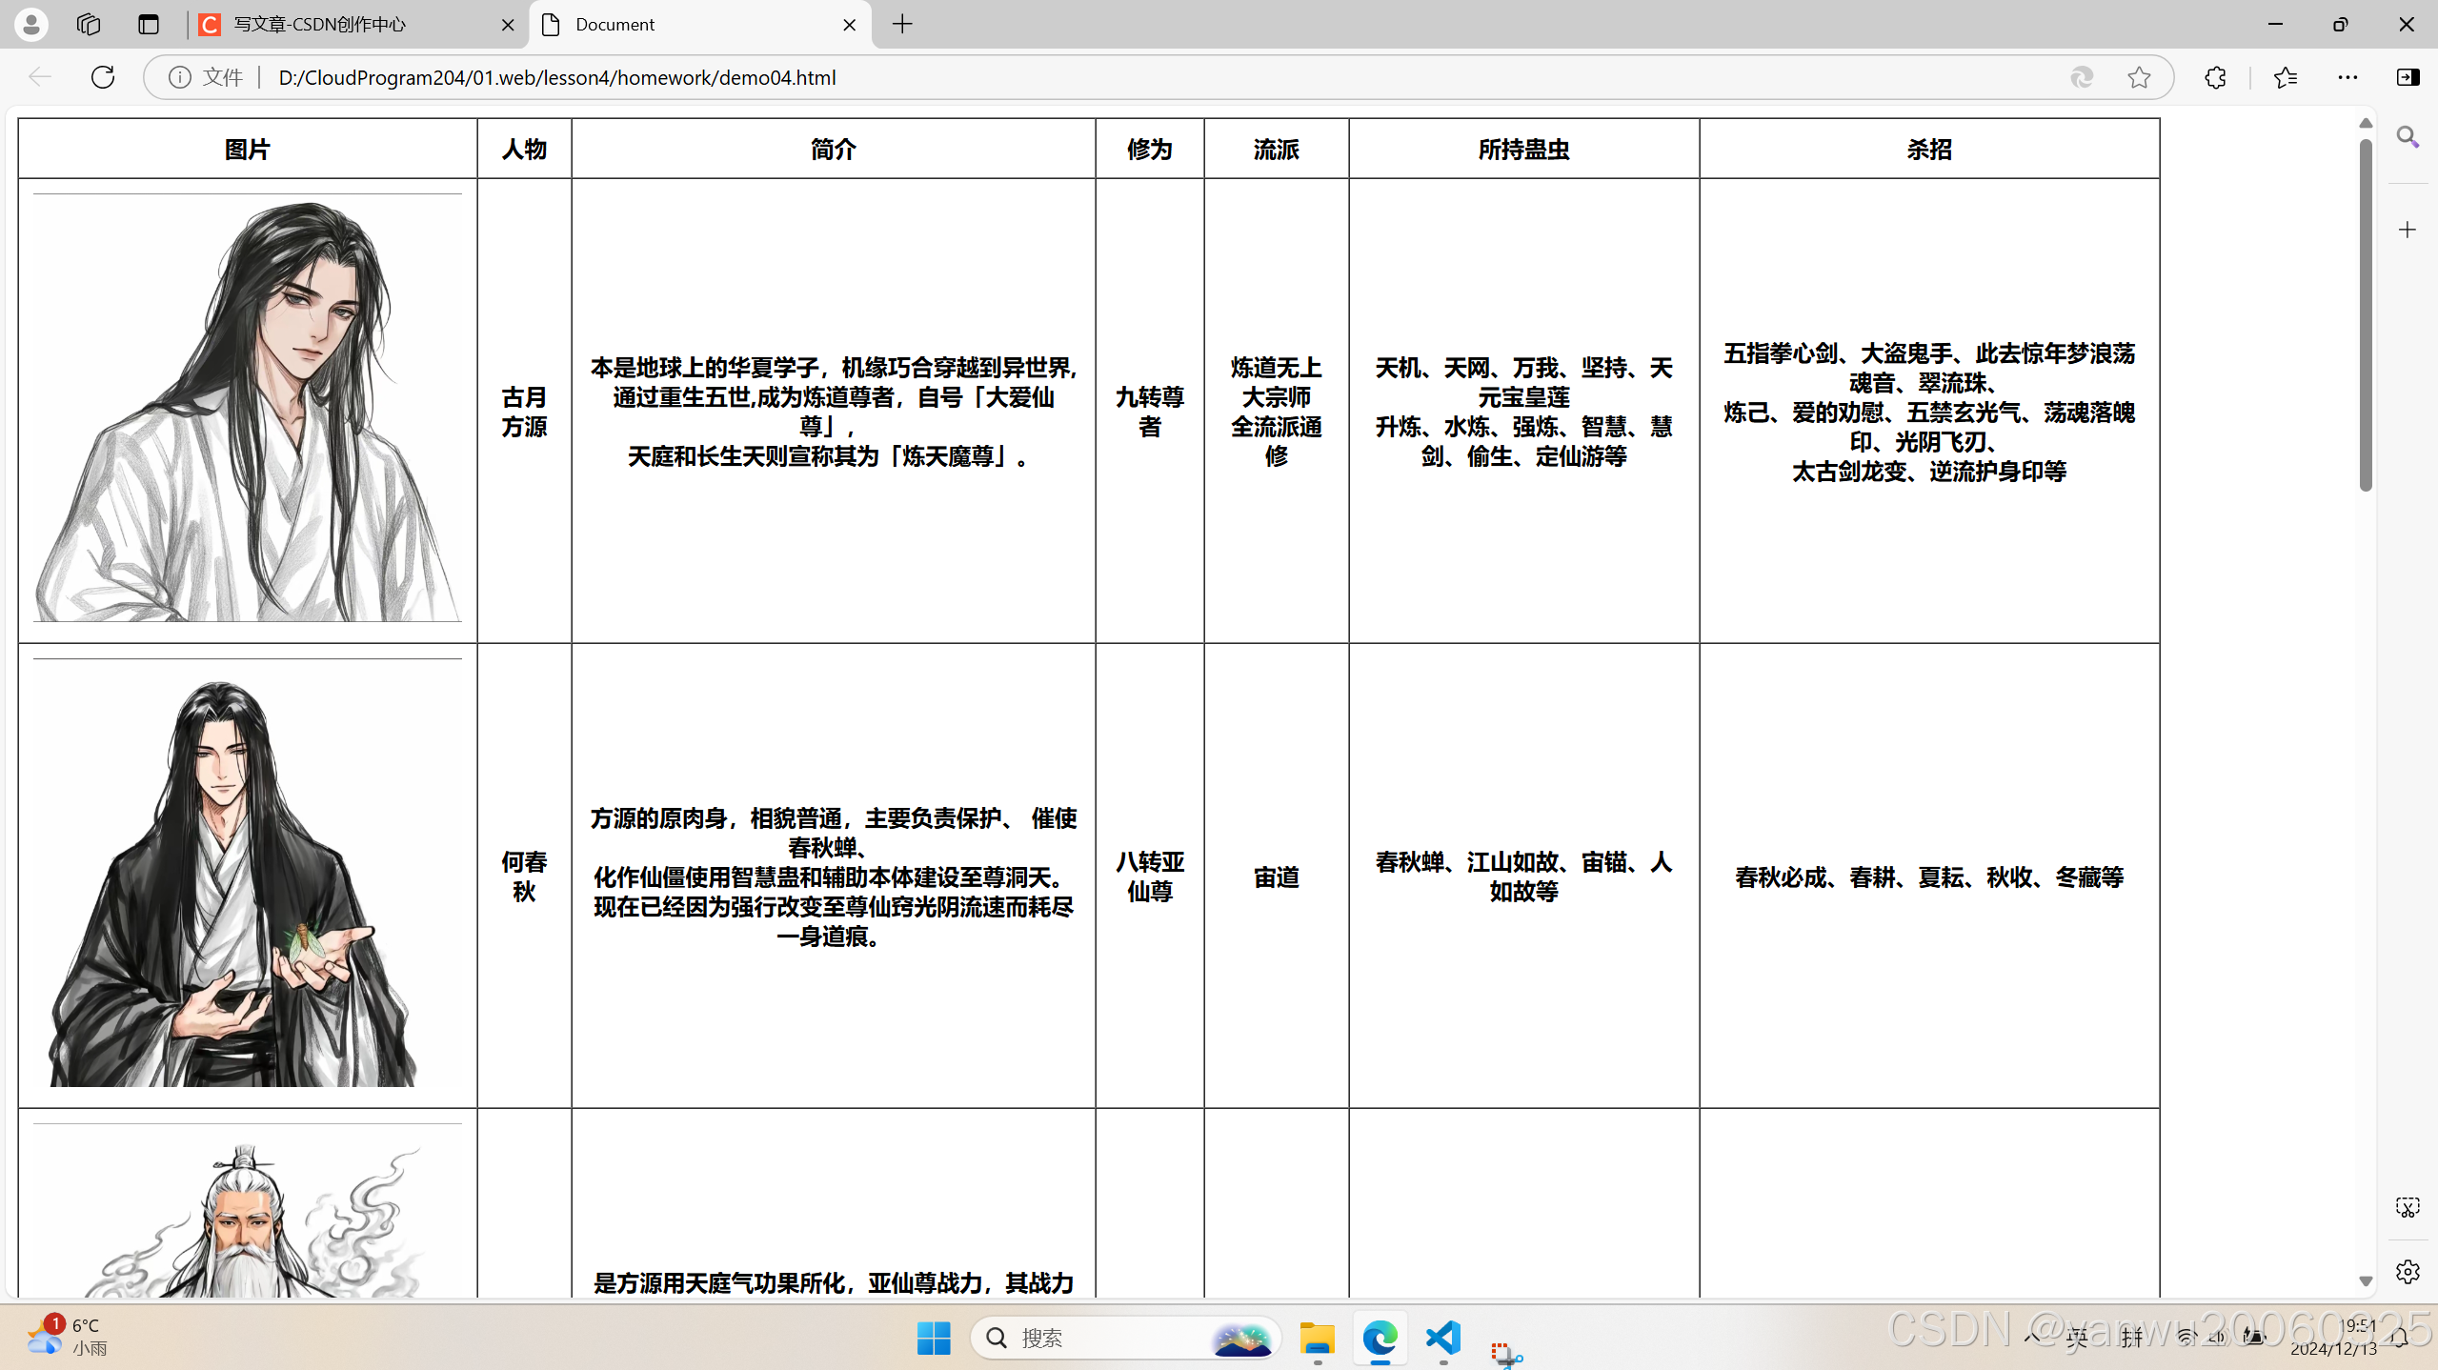
Task: Open the Extensions puzzle icon
Action: (2215, 77)
